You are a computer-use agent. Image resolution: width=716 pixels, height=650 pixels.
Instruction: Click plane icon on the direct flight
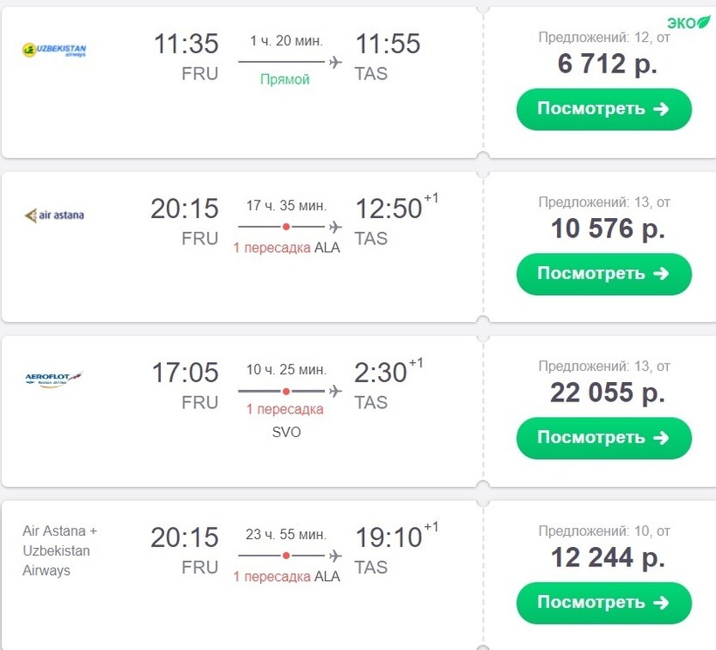[x=334, y=62]
